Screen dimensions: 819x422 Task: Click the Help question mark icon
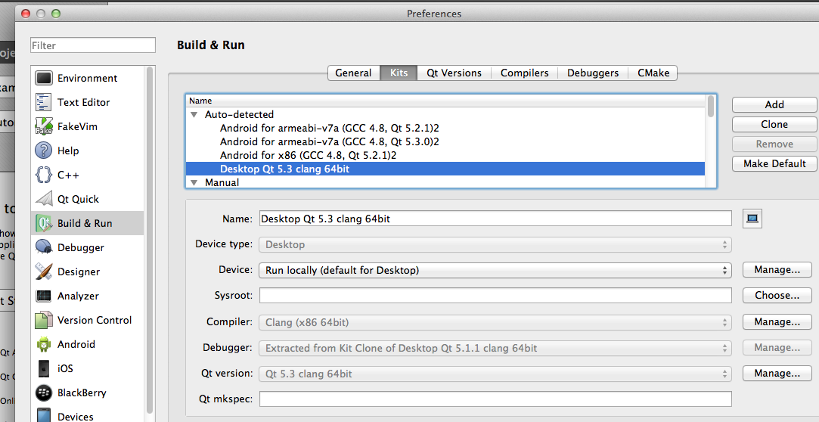click(x=44, y=150)
